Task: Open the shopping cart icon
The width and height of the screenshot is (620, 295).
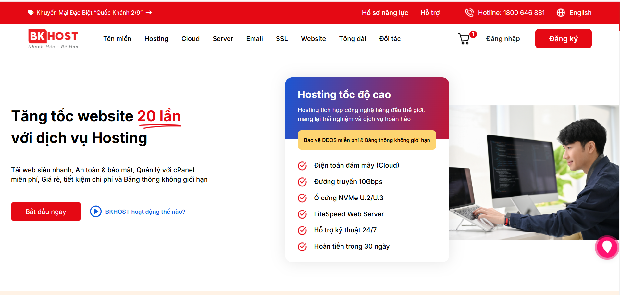Action: (x=464, y=39)
